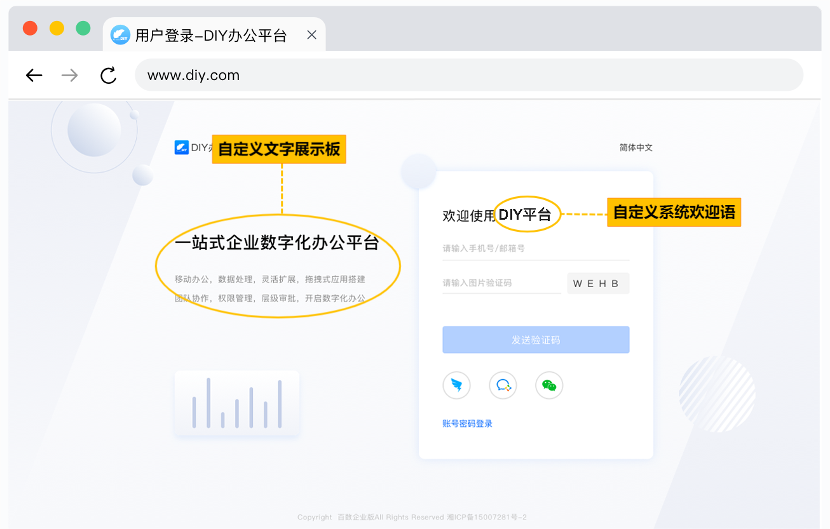
Task: Click the 请输入手机号/邮箱号 field
Action: coord(535,248)
